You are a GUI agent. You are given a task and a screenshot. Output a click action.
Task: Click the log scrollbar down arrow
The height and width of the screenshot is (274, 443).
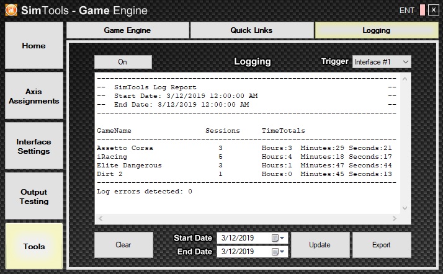pyautogui.click(x=405, y=208)
